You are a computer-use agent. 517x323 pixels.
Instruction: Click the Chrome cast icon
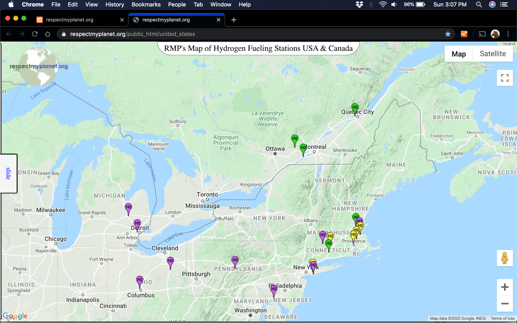coord(482,34)
